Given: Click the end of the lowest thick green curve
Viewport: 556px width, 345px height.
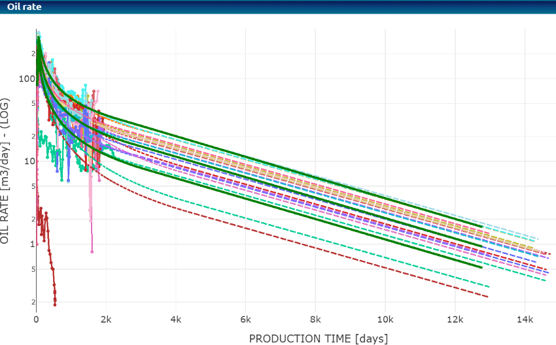Looking at the screenshot, I should [x=481, y=267].
